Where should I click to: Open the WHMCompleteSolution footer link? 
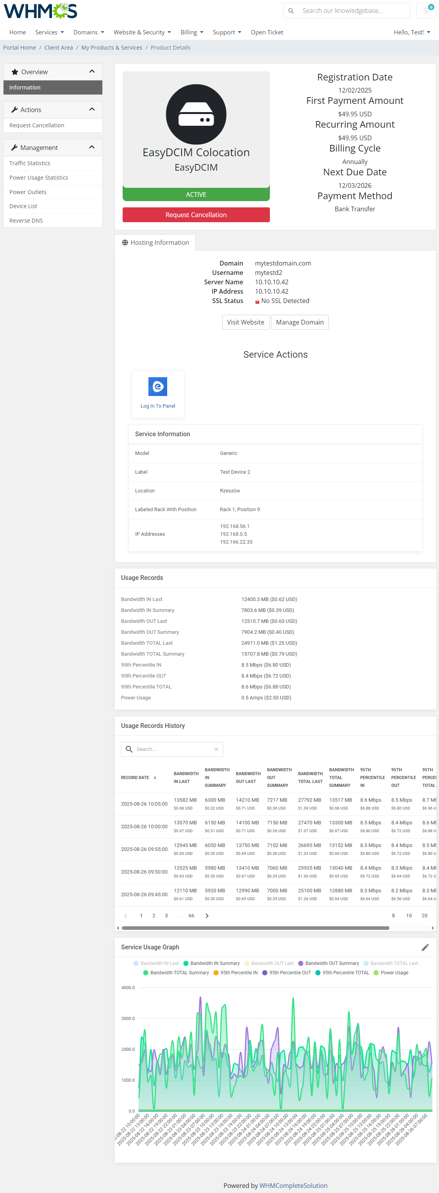point(293,1186)
